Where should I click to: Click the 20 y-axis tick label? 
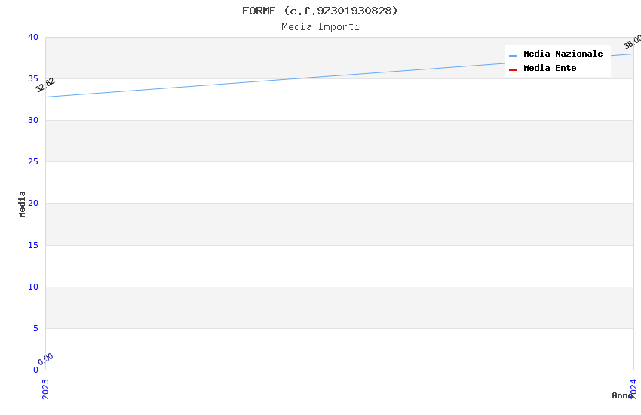click(x=33, y=204)
